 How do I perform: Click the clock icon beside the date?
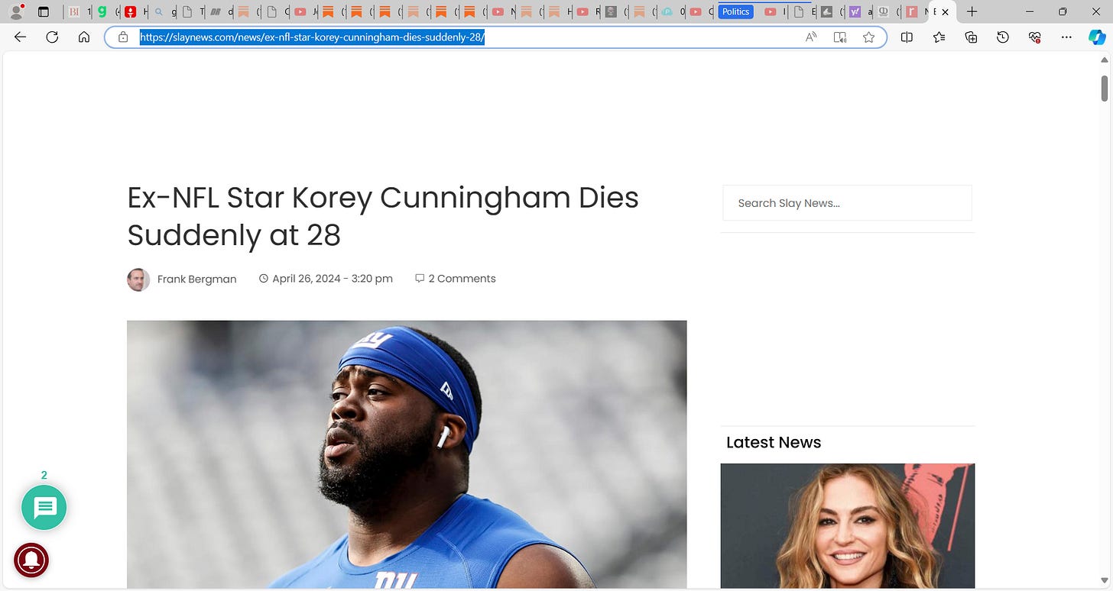click(x=264, y=279)
